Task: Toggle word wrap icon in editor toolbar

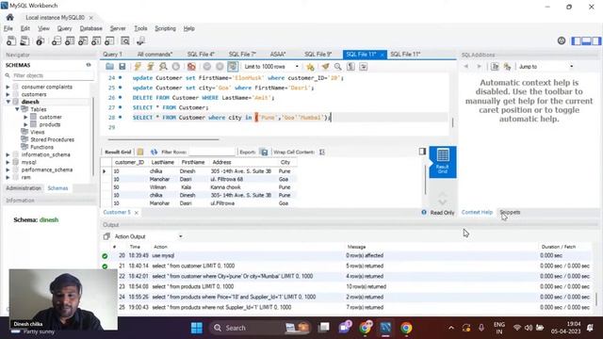Action: 364,67
